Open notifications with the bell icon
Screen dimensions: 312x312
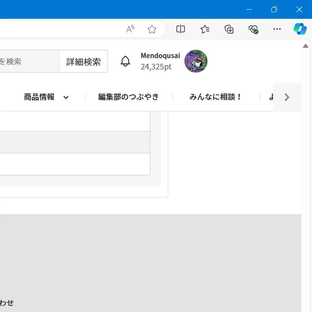(x=125, y=61)
